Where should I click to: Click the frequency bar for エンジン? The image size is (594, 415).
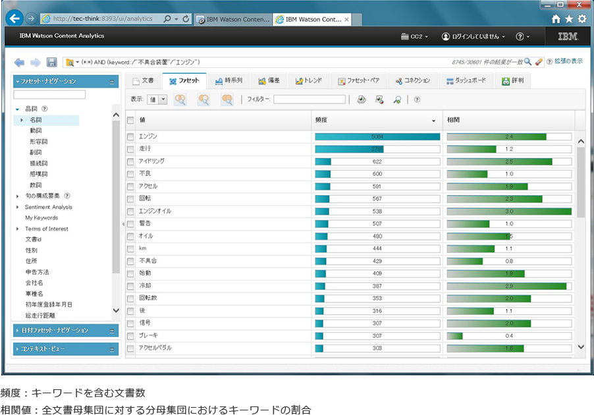point(377,136)
